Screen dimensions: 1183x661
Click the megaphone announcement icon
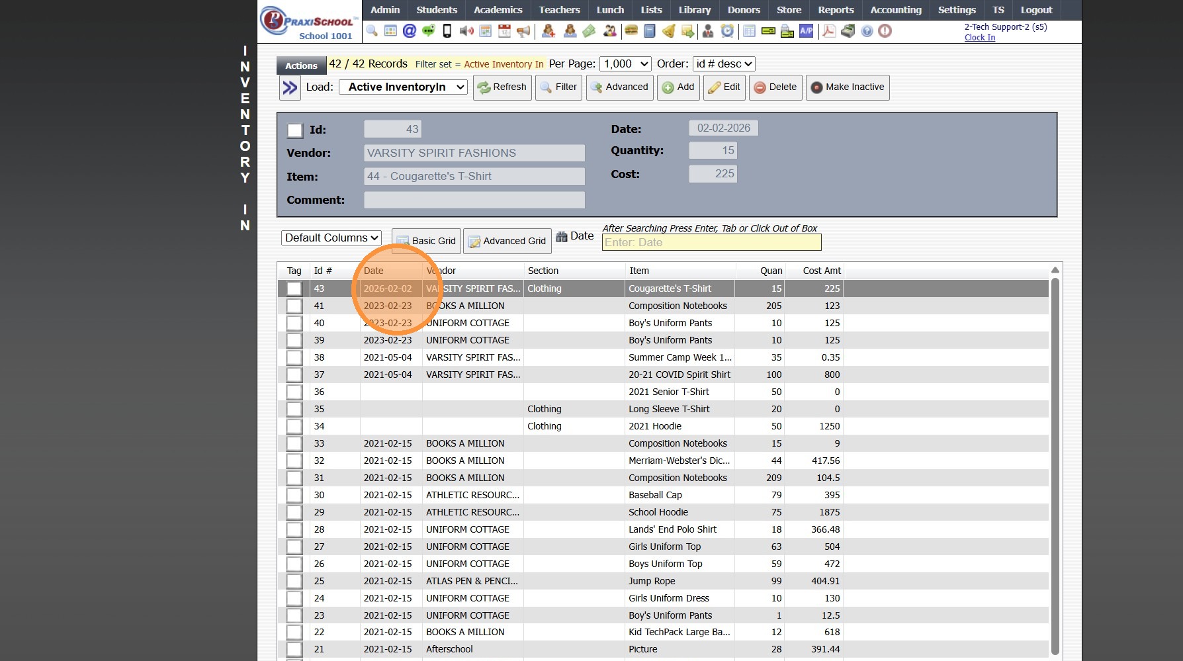523,31
